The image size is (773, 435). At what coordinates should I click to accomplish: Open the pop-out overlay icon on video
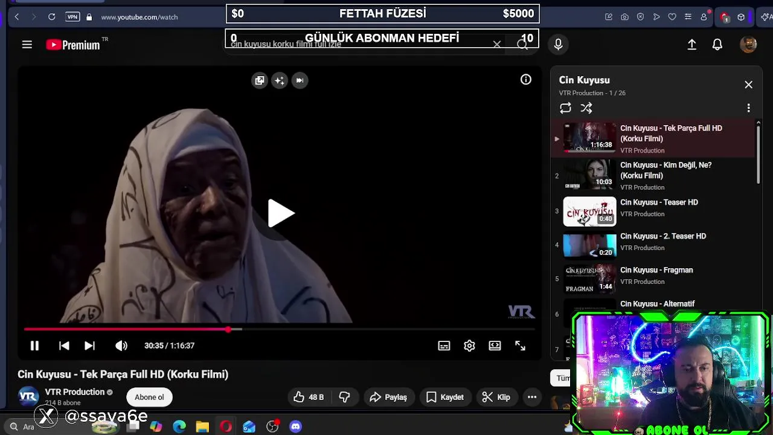[x=260, y=80]
